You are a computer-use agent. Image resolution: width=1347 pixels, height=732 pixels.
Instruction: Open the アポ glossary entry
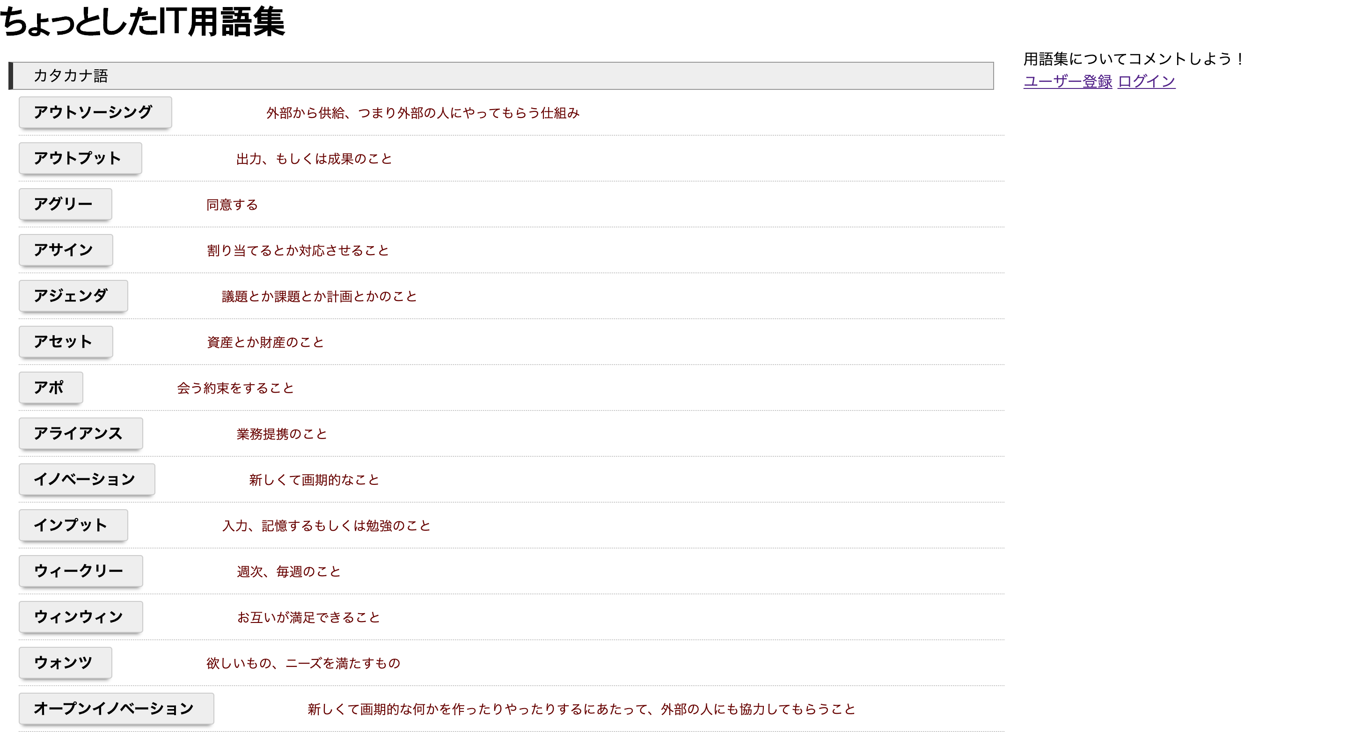(50, 388)
